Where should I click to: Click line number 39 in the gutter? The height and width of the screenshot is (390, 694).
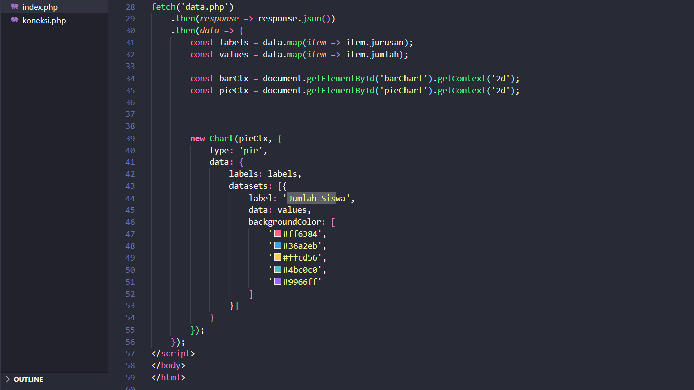(x=130, y=138)
